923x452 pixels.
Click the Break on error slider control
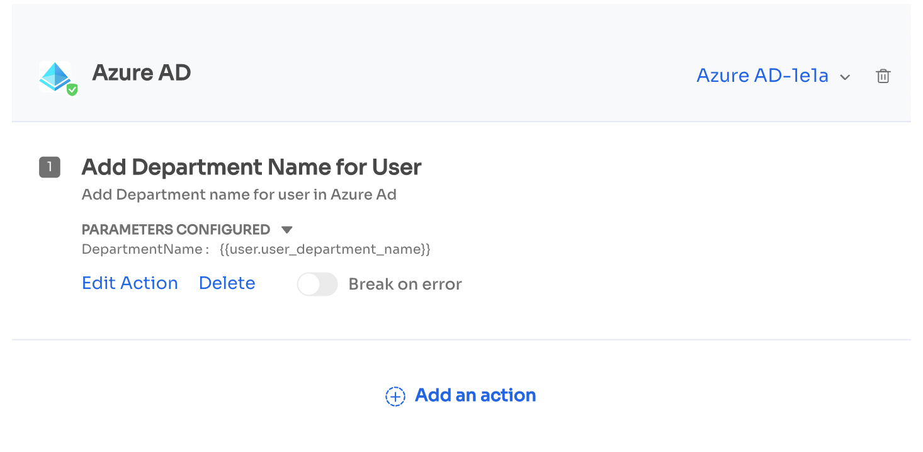click(x=317, y=285)
